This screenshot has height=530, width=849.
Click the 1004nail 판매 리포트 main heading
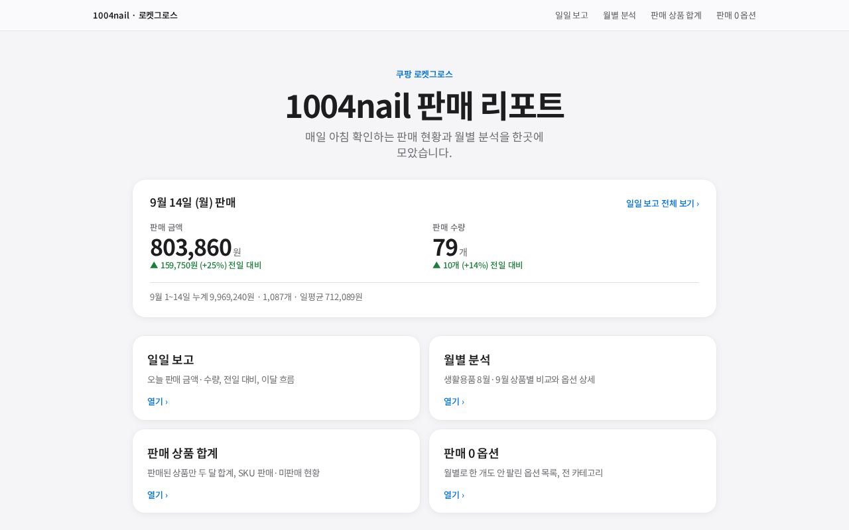424,105
